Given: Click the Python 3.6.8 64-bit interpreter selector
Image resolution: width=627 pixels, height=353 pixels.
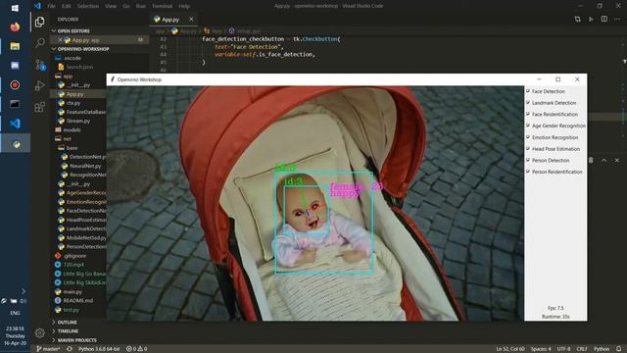Looking at the screenshot, I should coord(99,349).
